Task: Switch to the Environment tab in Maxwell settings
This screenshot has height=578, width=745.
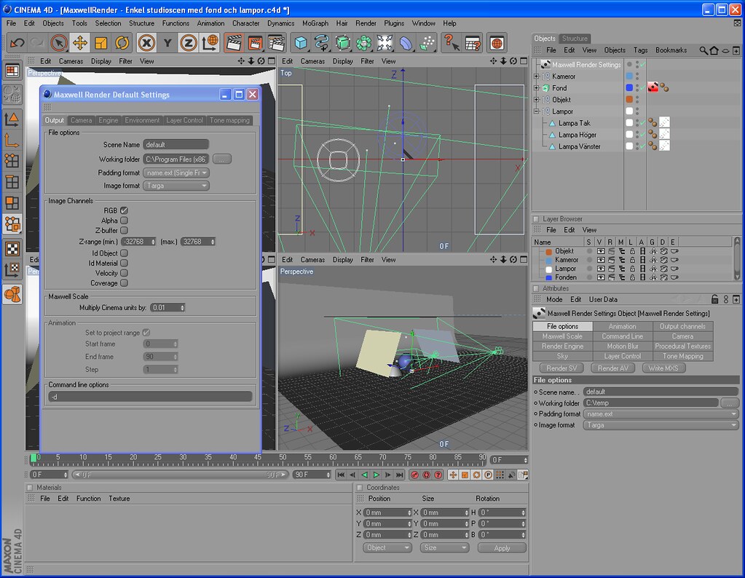Action: tap(142, 120)
